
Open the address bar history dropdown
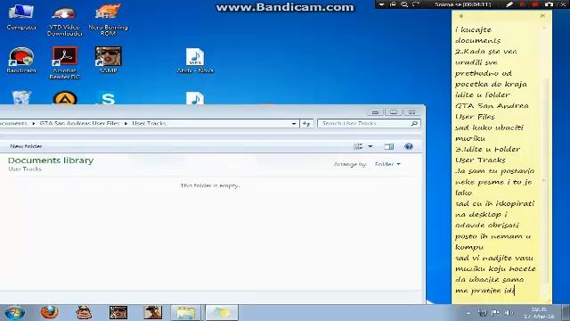pos(294,124)
